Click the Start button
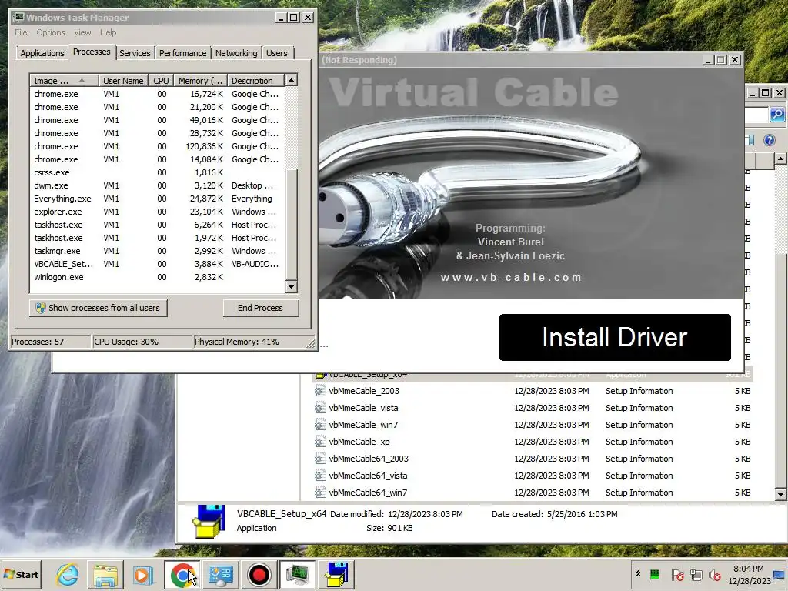The image size is (788, 591). tap(21, 574)
